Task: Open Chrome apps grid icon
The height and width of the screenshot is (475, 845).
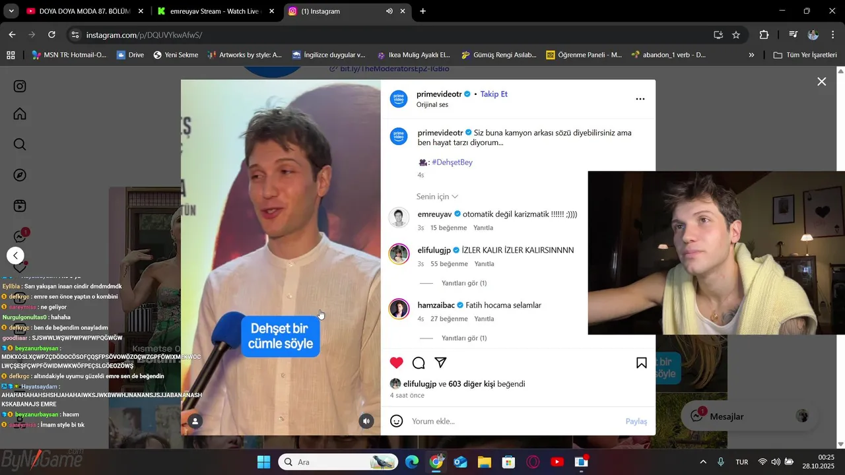Action: tap(11, 55)
